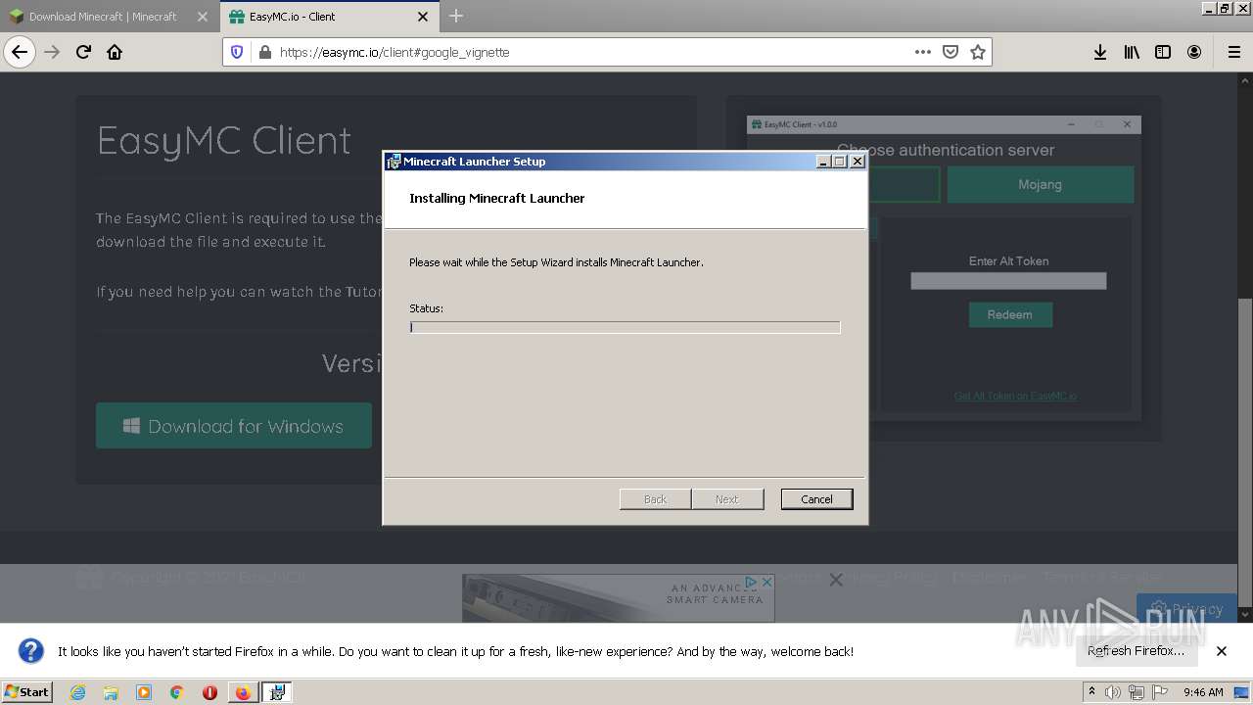This screenshot has width=1253, height=705.
Task: Open a new browser tab
Action: (456, 16)
